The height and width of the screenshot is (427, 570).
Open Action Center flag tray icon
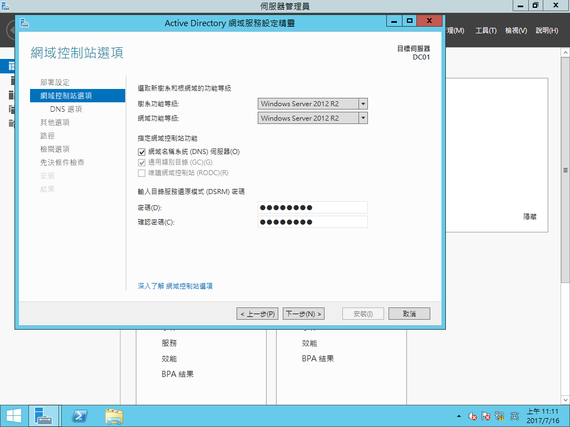[x=485, y=416]
